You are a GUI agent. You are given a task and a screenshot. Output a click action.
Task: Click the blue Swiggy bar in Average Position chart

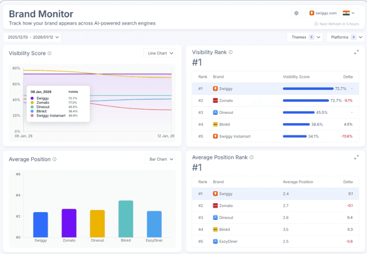point(41,225)
